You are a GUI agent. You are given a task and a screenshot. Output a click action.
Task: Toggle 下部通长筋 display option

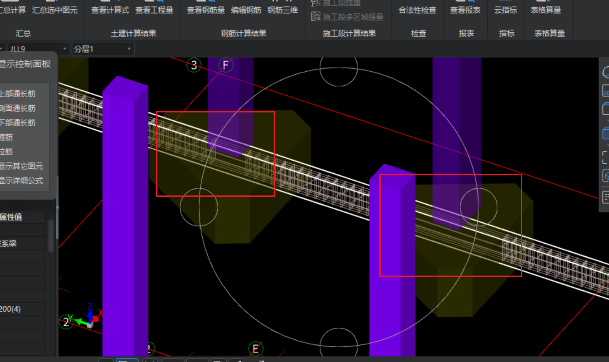click(x=18, y=123)
